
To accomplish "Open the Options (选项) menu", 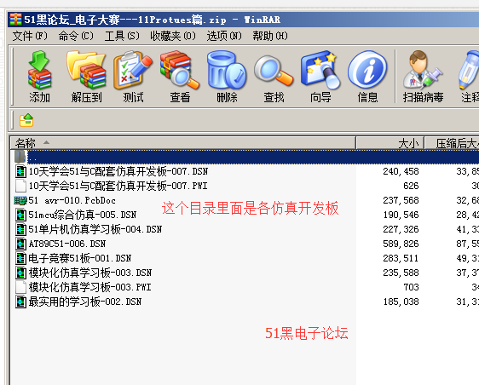I will click(224, 36).
